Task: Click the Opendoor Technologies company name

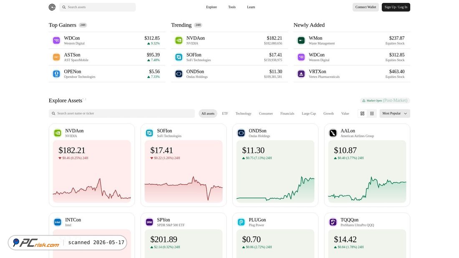Action: (80, 77)
